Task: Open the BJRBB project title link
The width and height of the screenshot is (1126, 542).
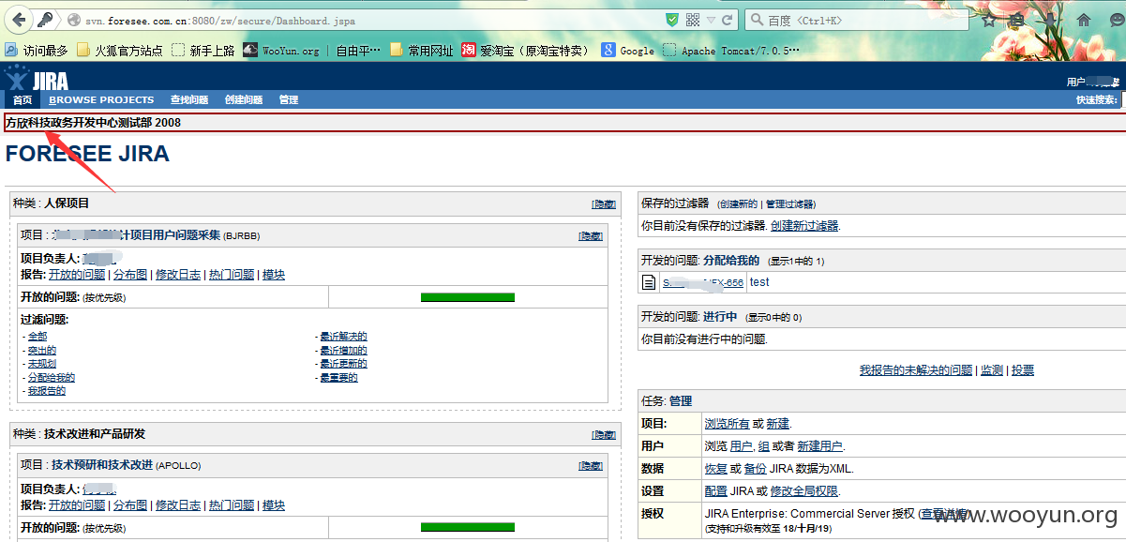Action: [135, 234]
